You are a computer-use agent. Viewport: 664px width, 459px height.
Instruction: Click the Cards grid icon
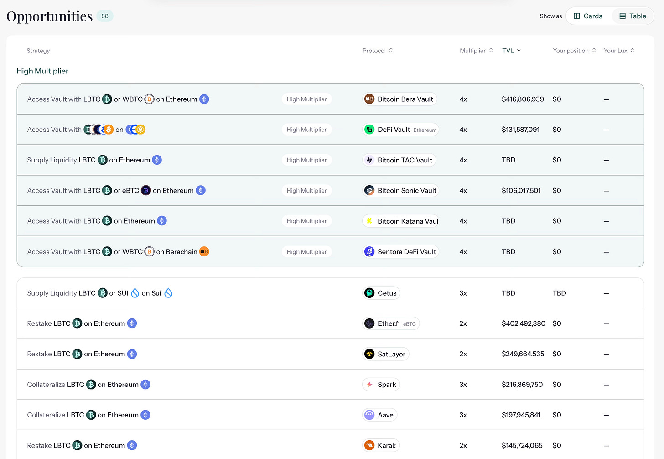[x=577, y=16]
